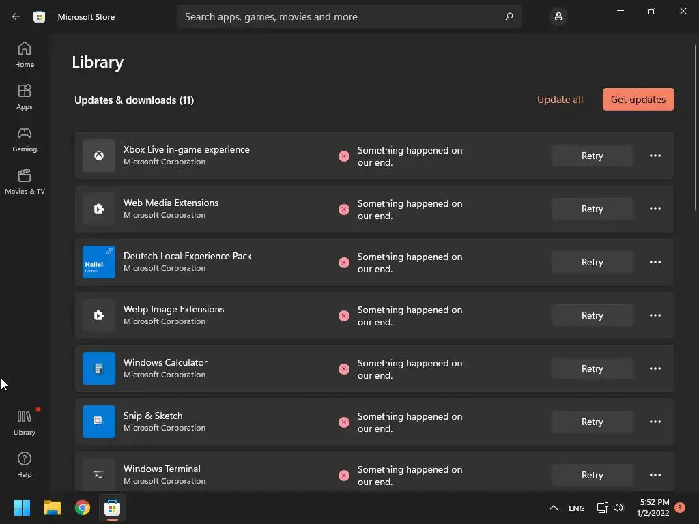
Task: Open the Apps section in sidebar
Action: [x=25, y=97]
